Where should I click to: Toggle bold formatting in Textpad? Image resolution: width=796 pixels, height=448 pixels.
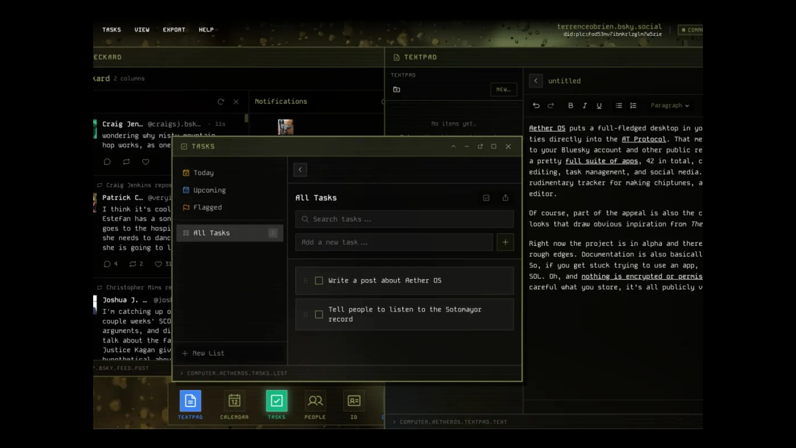(570, 105)
